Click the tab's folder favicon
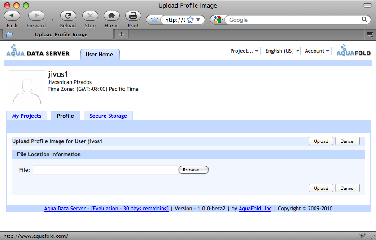 click(9, 34)
